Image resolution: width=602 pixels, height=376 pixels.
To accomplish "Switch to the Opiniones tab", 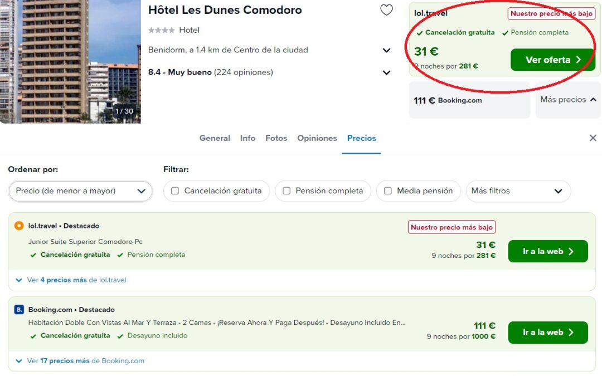I will tap(317, 138).
